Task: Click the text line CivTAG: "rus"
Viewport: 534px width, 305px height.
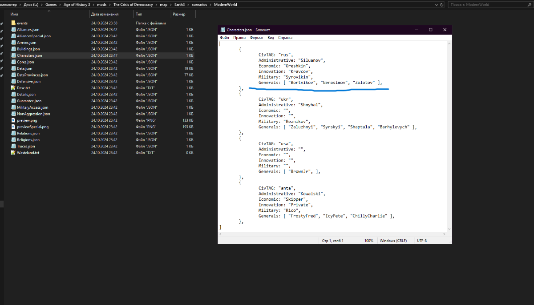Action: 276,55
